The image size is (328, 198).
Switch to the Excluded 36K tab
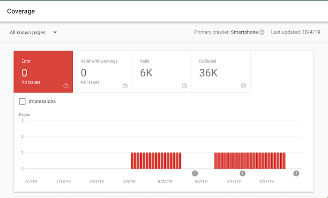(220, 72)
